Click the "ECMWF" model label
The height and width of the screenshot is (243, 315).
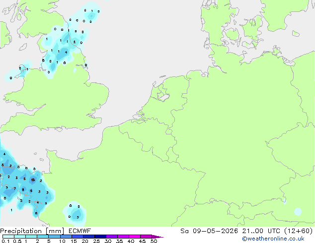79,231
